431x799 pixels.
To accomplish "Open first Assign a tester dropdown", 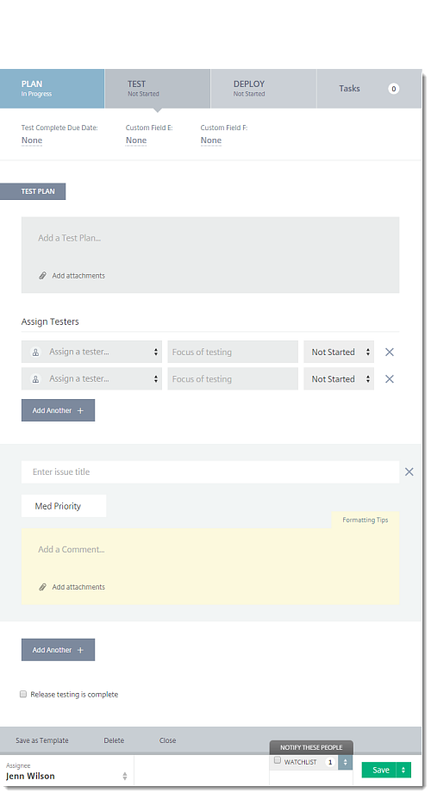I will tap(91, 353).
